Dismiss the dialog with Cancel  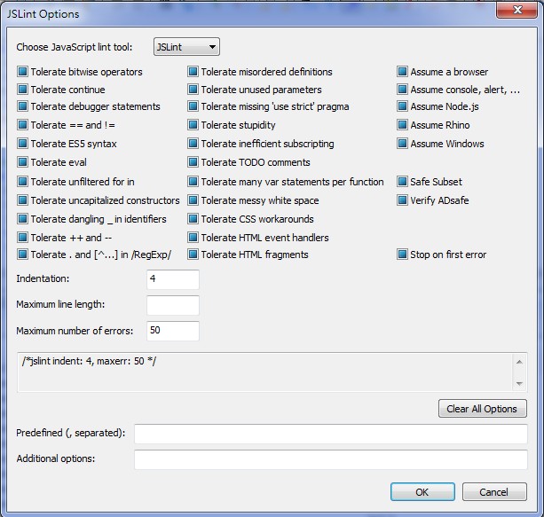[494, 492]
